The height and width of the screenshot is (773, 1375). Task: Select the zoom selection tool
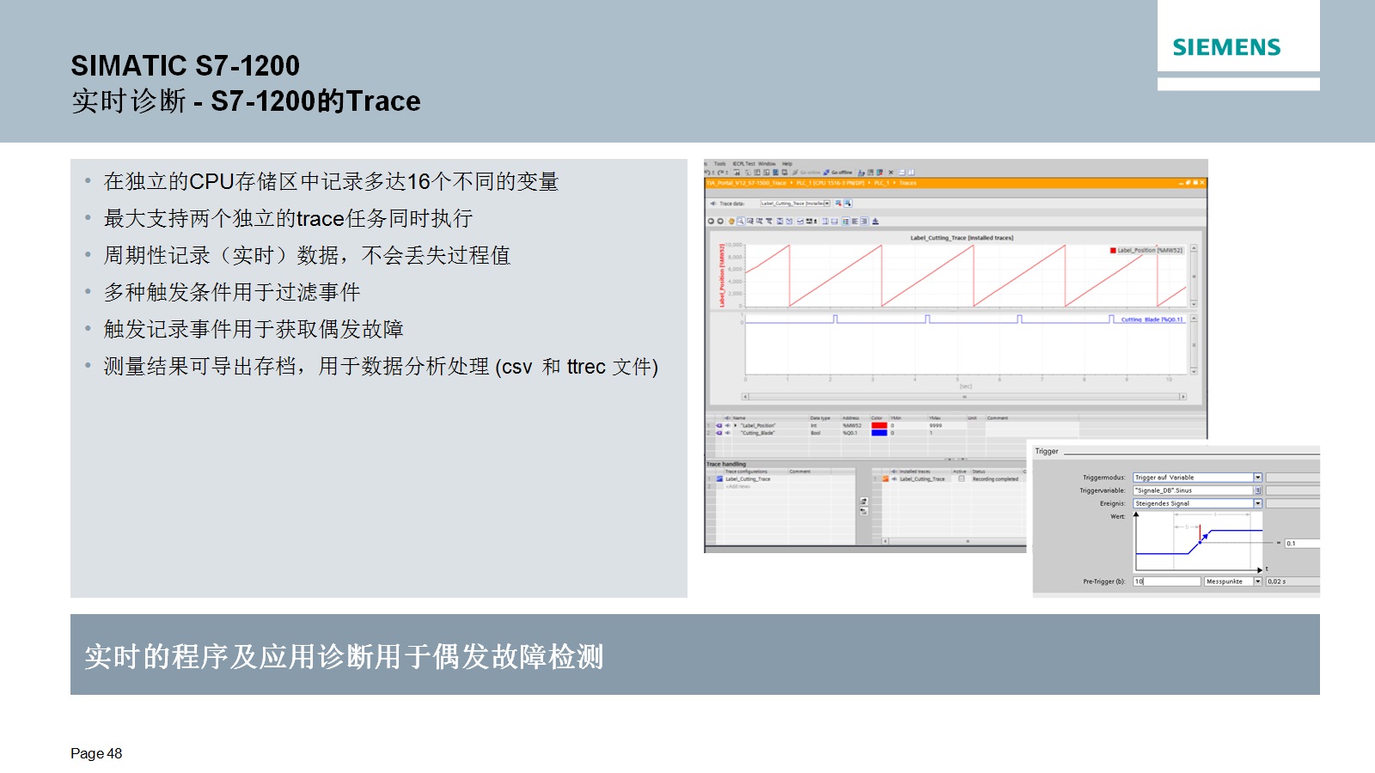click(741, 222)
